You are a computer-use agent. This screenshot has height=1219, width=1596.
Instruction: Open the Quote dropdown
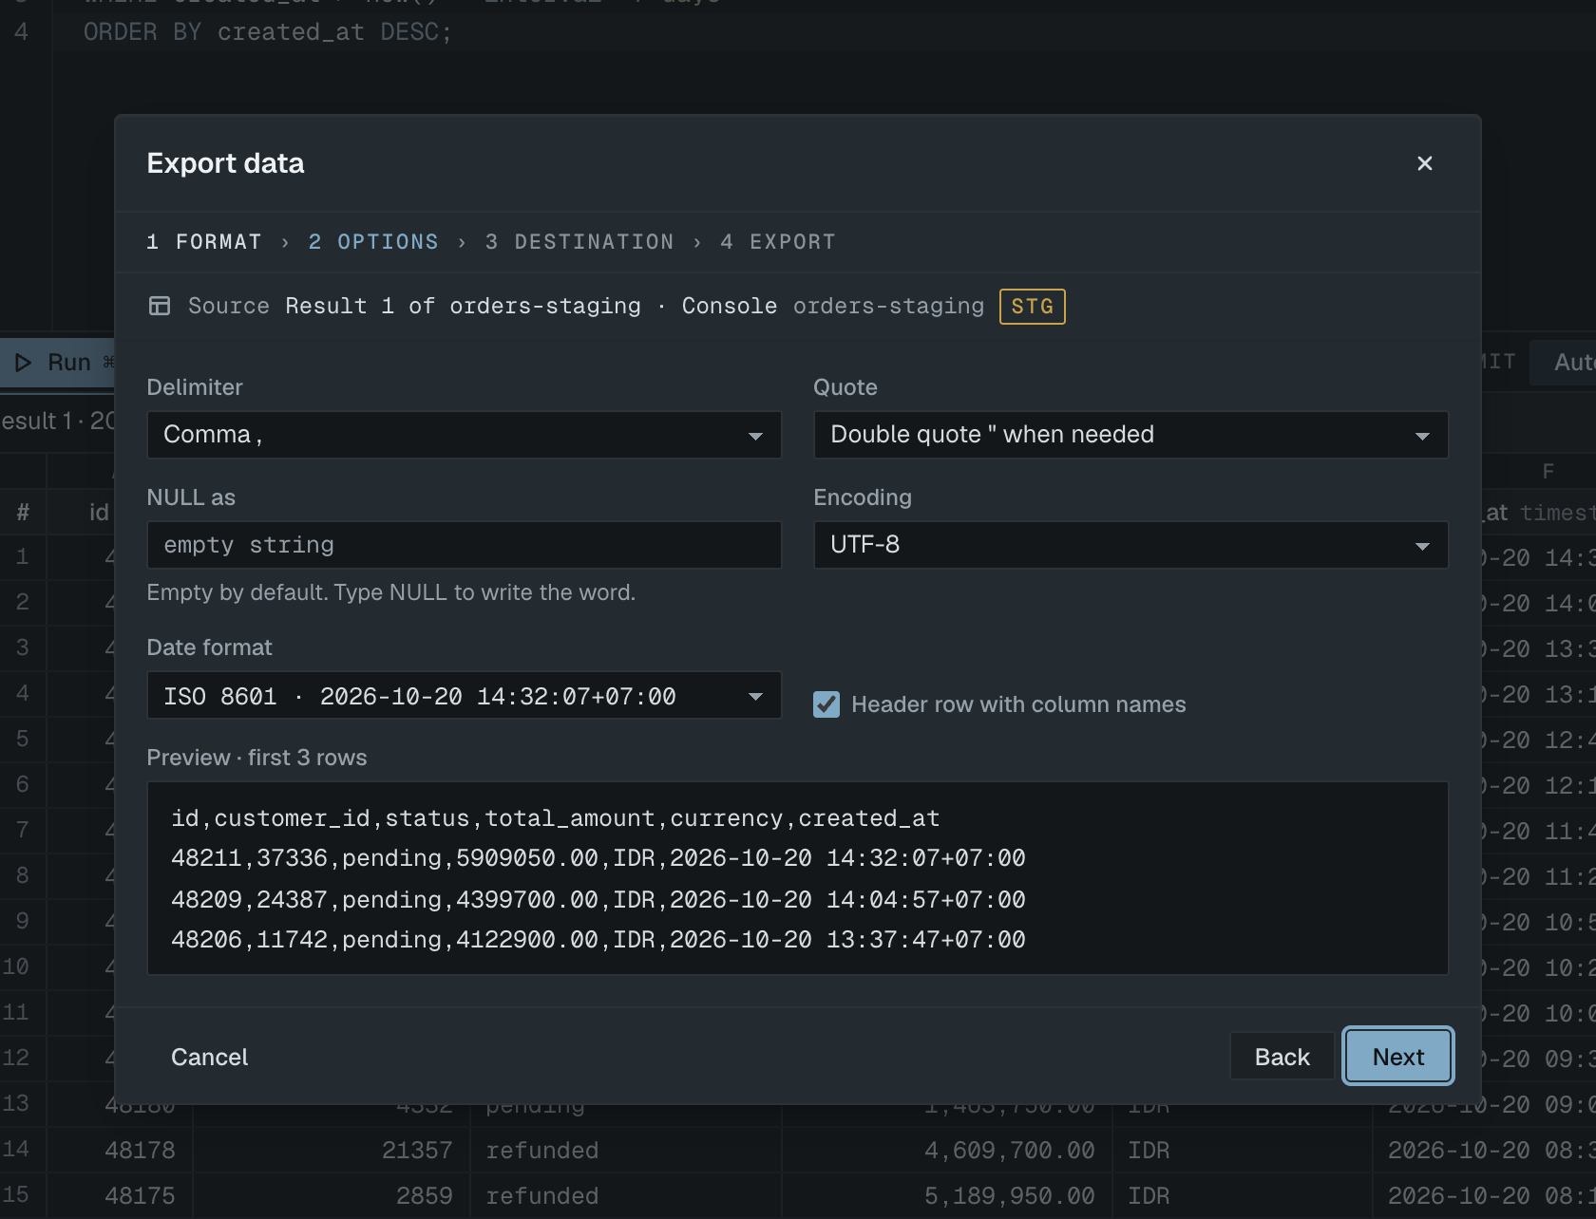pos(1130,435)
